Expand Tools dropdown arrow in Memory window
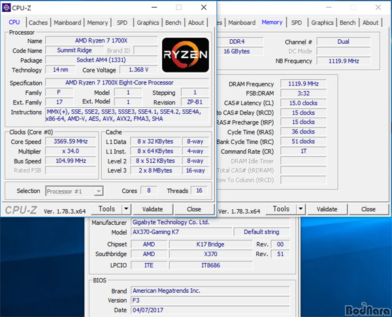Viewport: 392px width, 317px height. pyautogui.click(x=301, y=209)
